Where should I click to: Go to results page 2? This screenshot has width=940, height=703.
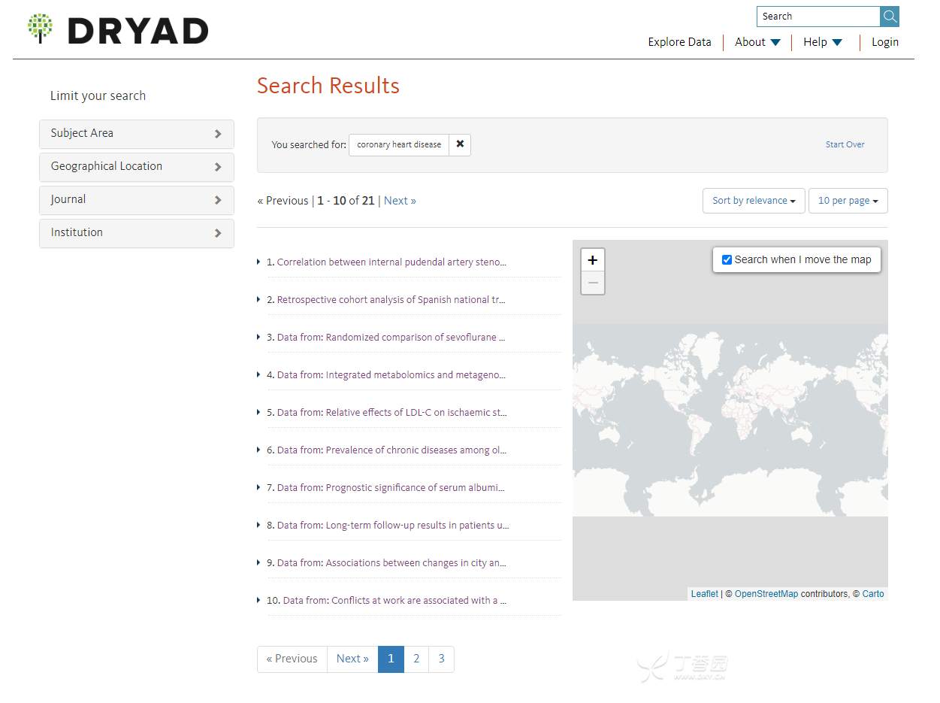click(416, 659)
